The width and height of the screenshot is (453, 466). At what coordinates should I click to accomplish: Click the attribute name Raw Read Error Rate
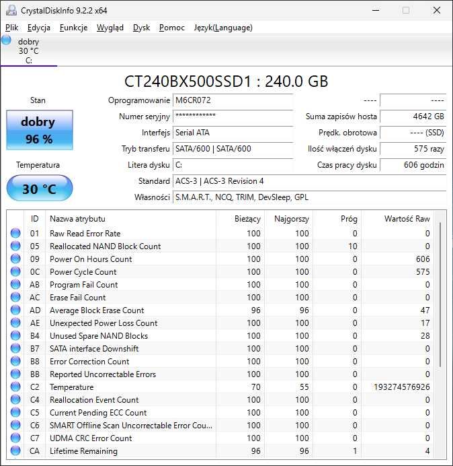[85, 234]
